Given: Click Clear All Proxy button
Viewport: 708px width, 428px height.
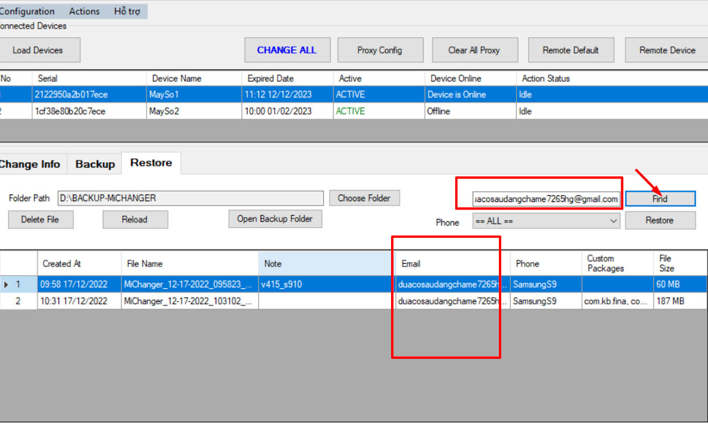Looking at the screenshot, I should (x=474, y=50).
